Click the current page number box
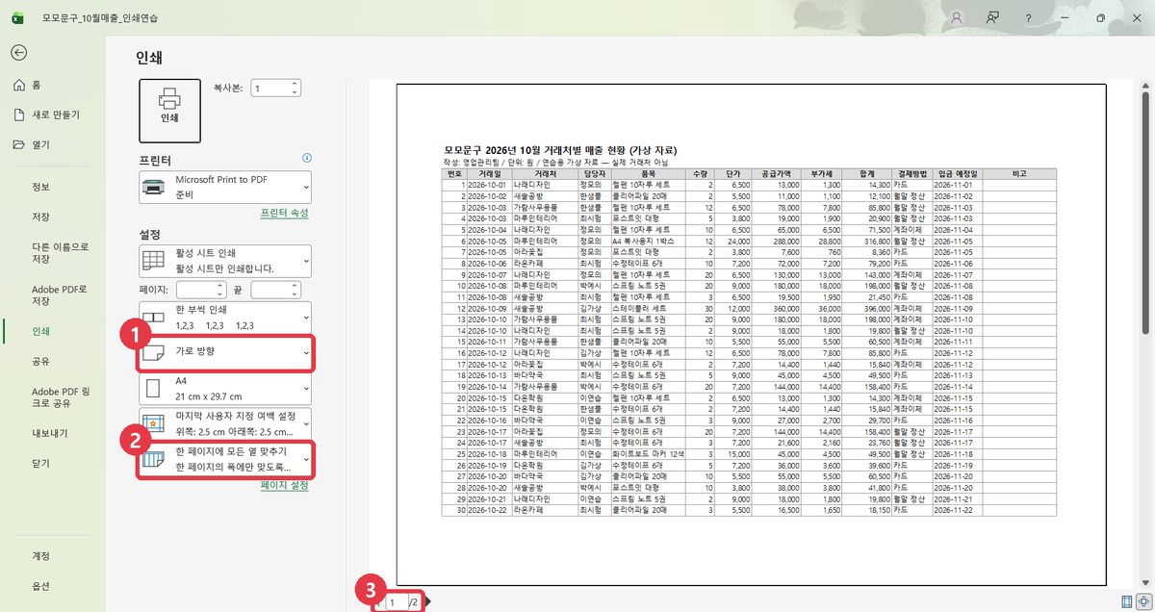Image resolution: width=1155 pixels, height=612 pixels. pyautogui.click(x=396, y=602)
